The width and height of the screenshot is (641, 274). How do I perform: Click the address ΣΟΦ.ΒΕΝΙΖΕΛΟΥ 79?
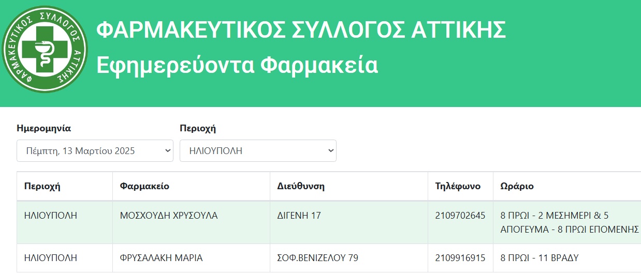coord(318,257)
